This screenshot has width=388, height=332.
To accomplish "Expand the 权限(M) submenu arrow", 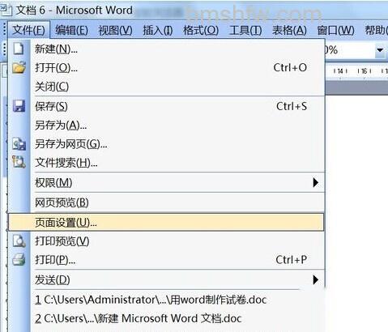I will (x=316, y=183).
